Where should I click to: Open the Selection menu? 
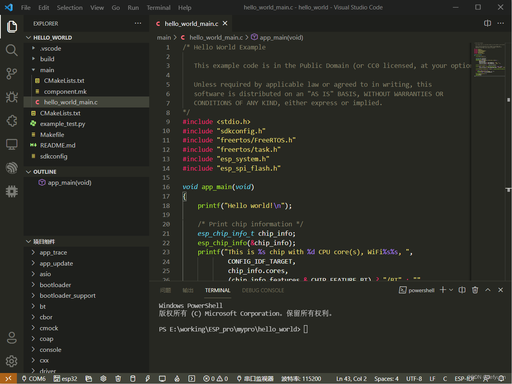[70, 7]
